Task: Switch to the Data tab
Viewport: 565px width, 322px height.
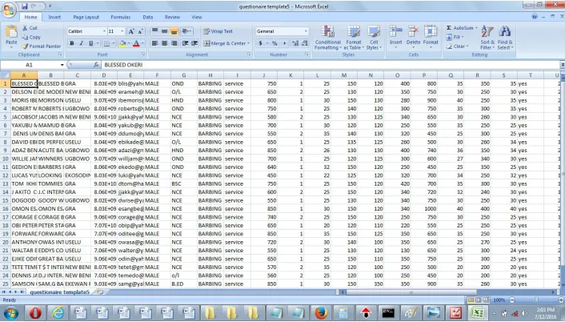Action: click(x=148, y=17)
